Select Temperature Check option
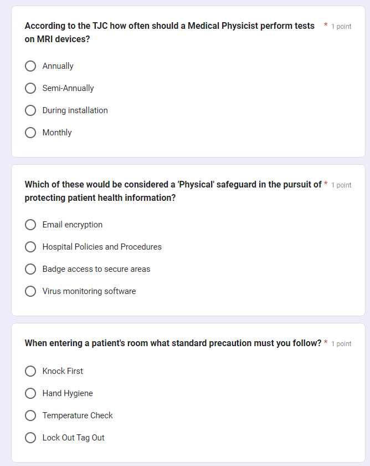The height and width of the screenshot is (466, 370). [x=31, y=416]
